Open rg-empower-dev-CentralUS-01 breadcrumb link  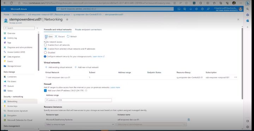[87, 14]
